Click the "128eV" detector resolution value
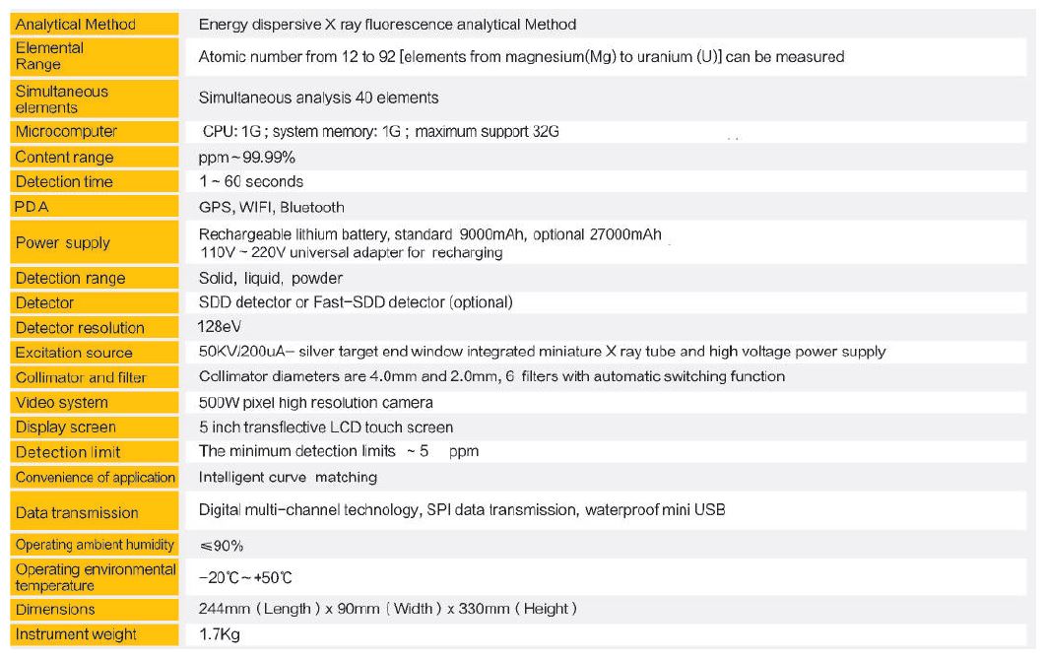1046x658 pixels. coord(222,327)
